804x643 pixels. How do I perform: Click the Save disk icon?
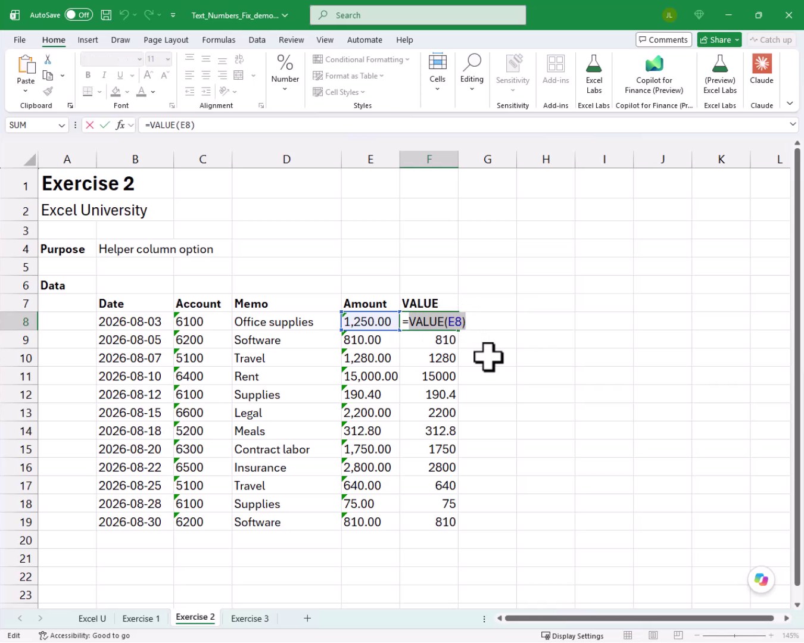click(106, 15)
